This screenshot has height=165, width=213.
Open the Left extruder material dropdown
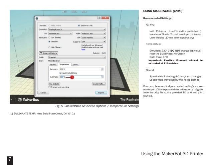tap(60, 33)
